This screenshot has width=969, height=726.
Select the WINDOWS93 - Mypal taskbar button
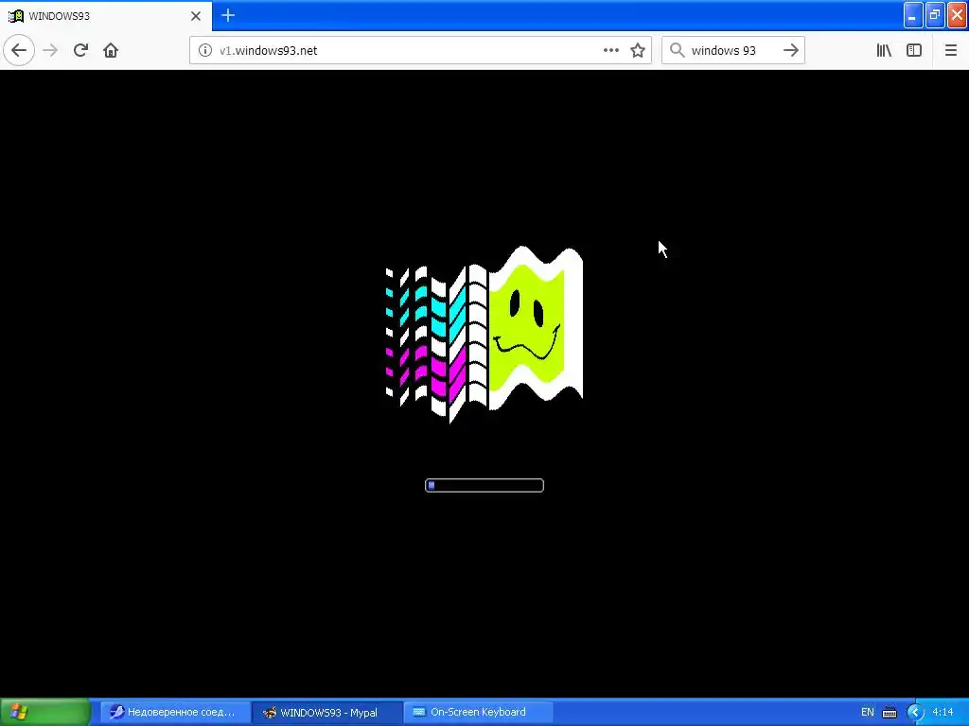(327, 712)
